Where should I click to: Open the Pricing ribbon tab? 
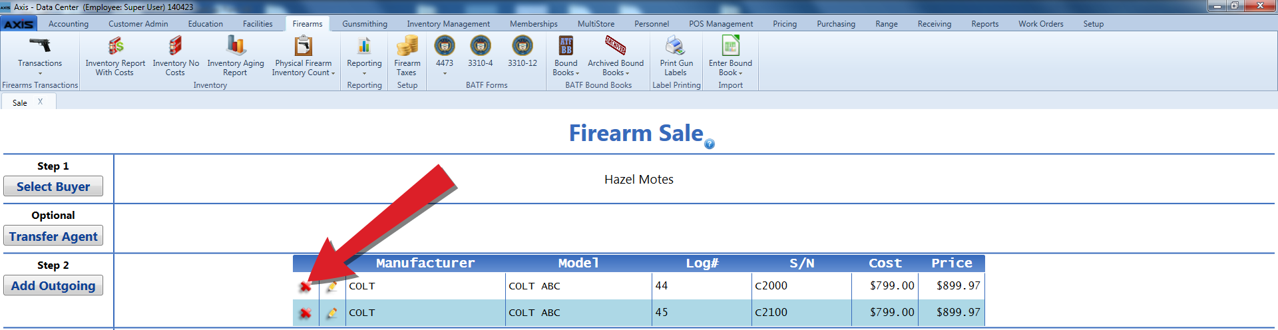point(785,24)
